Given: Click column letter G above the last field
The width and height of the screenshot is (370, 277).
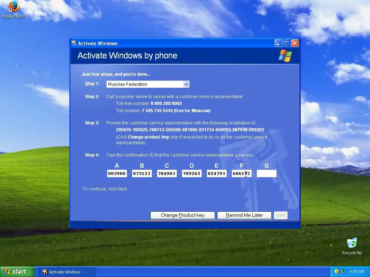Looking at the screenshot, I should (266, 166).
